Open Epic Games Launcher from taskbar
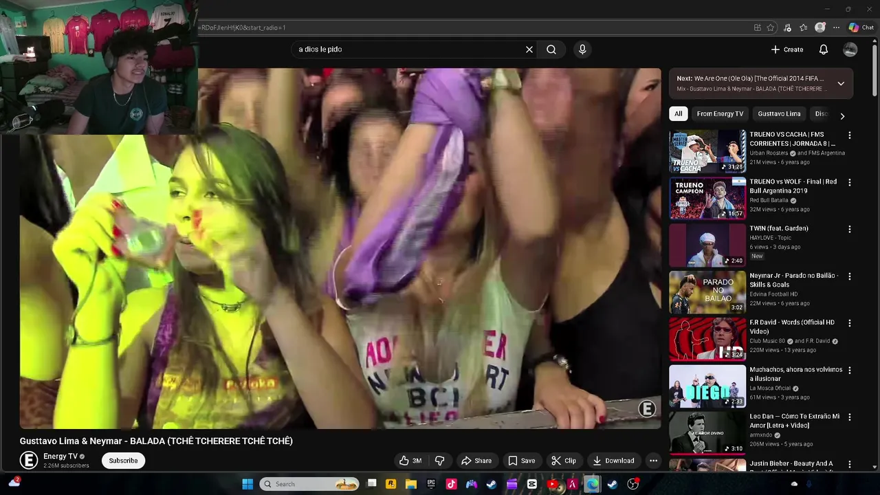Viewport: 880px width, 495px height. pos(431,484)
